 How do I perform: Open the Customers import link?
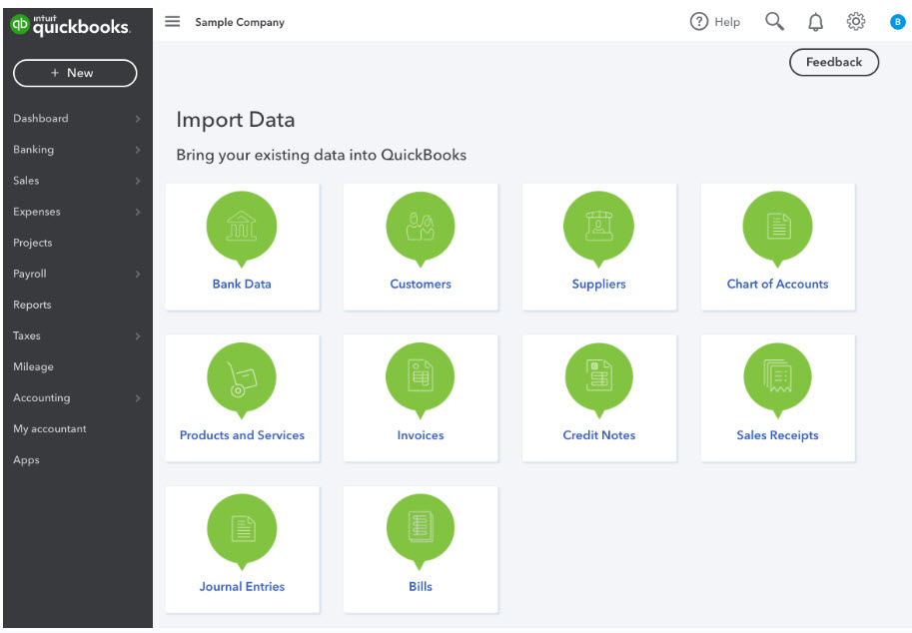pos(421,285)
